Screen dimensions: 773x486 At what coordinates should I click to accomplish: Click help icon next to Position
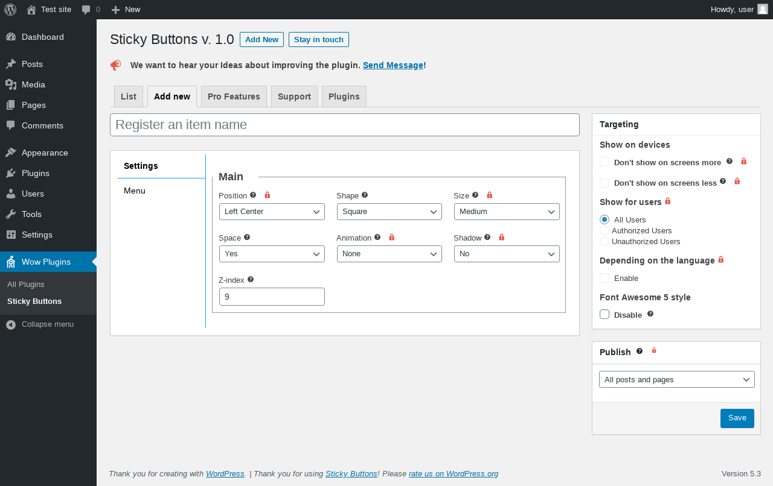(253, 195)
